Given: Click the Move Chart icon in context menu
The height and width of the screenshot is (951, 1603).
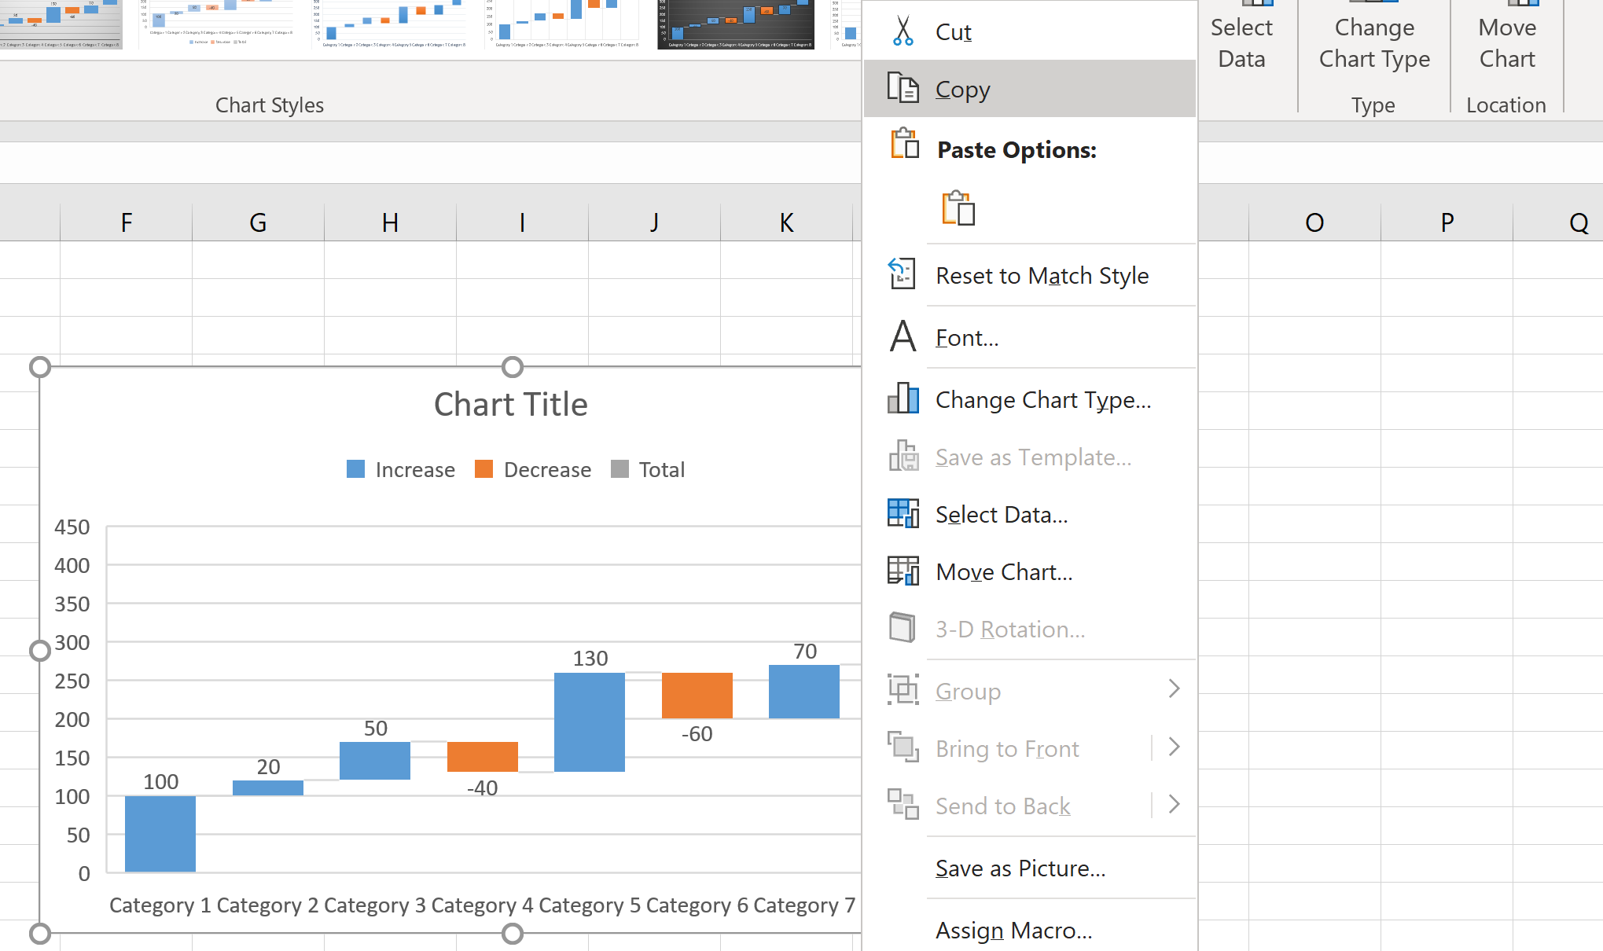Looking at the screenshot, I should (x=903, y=571).
